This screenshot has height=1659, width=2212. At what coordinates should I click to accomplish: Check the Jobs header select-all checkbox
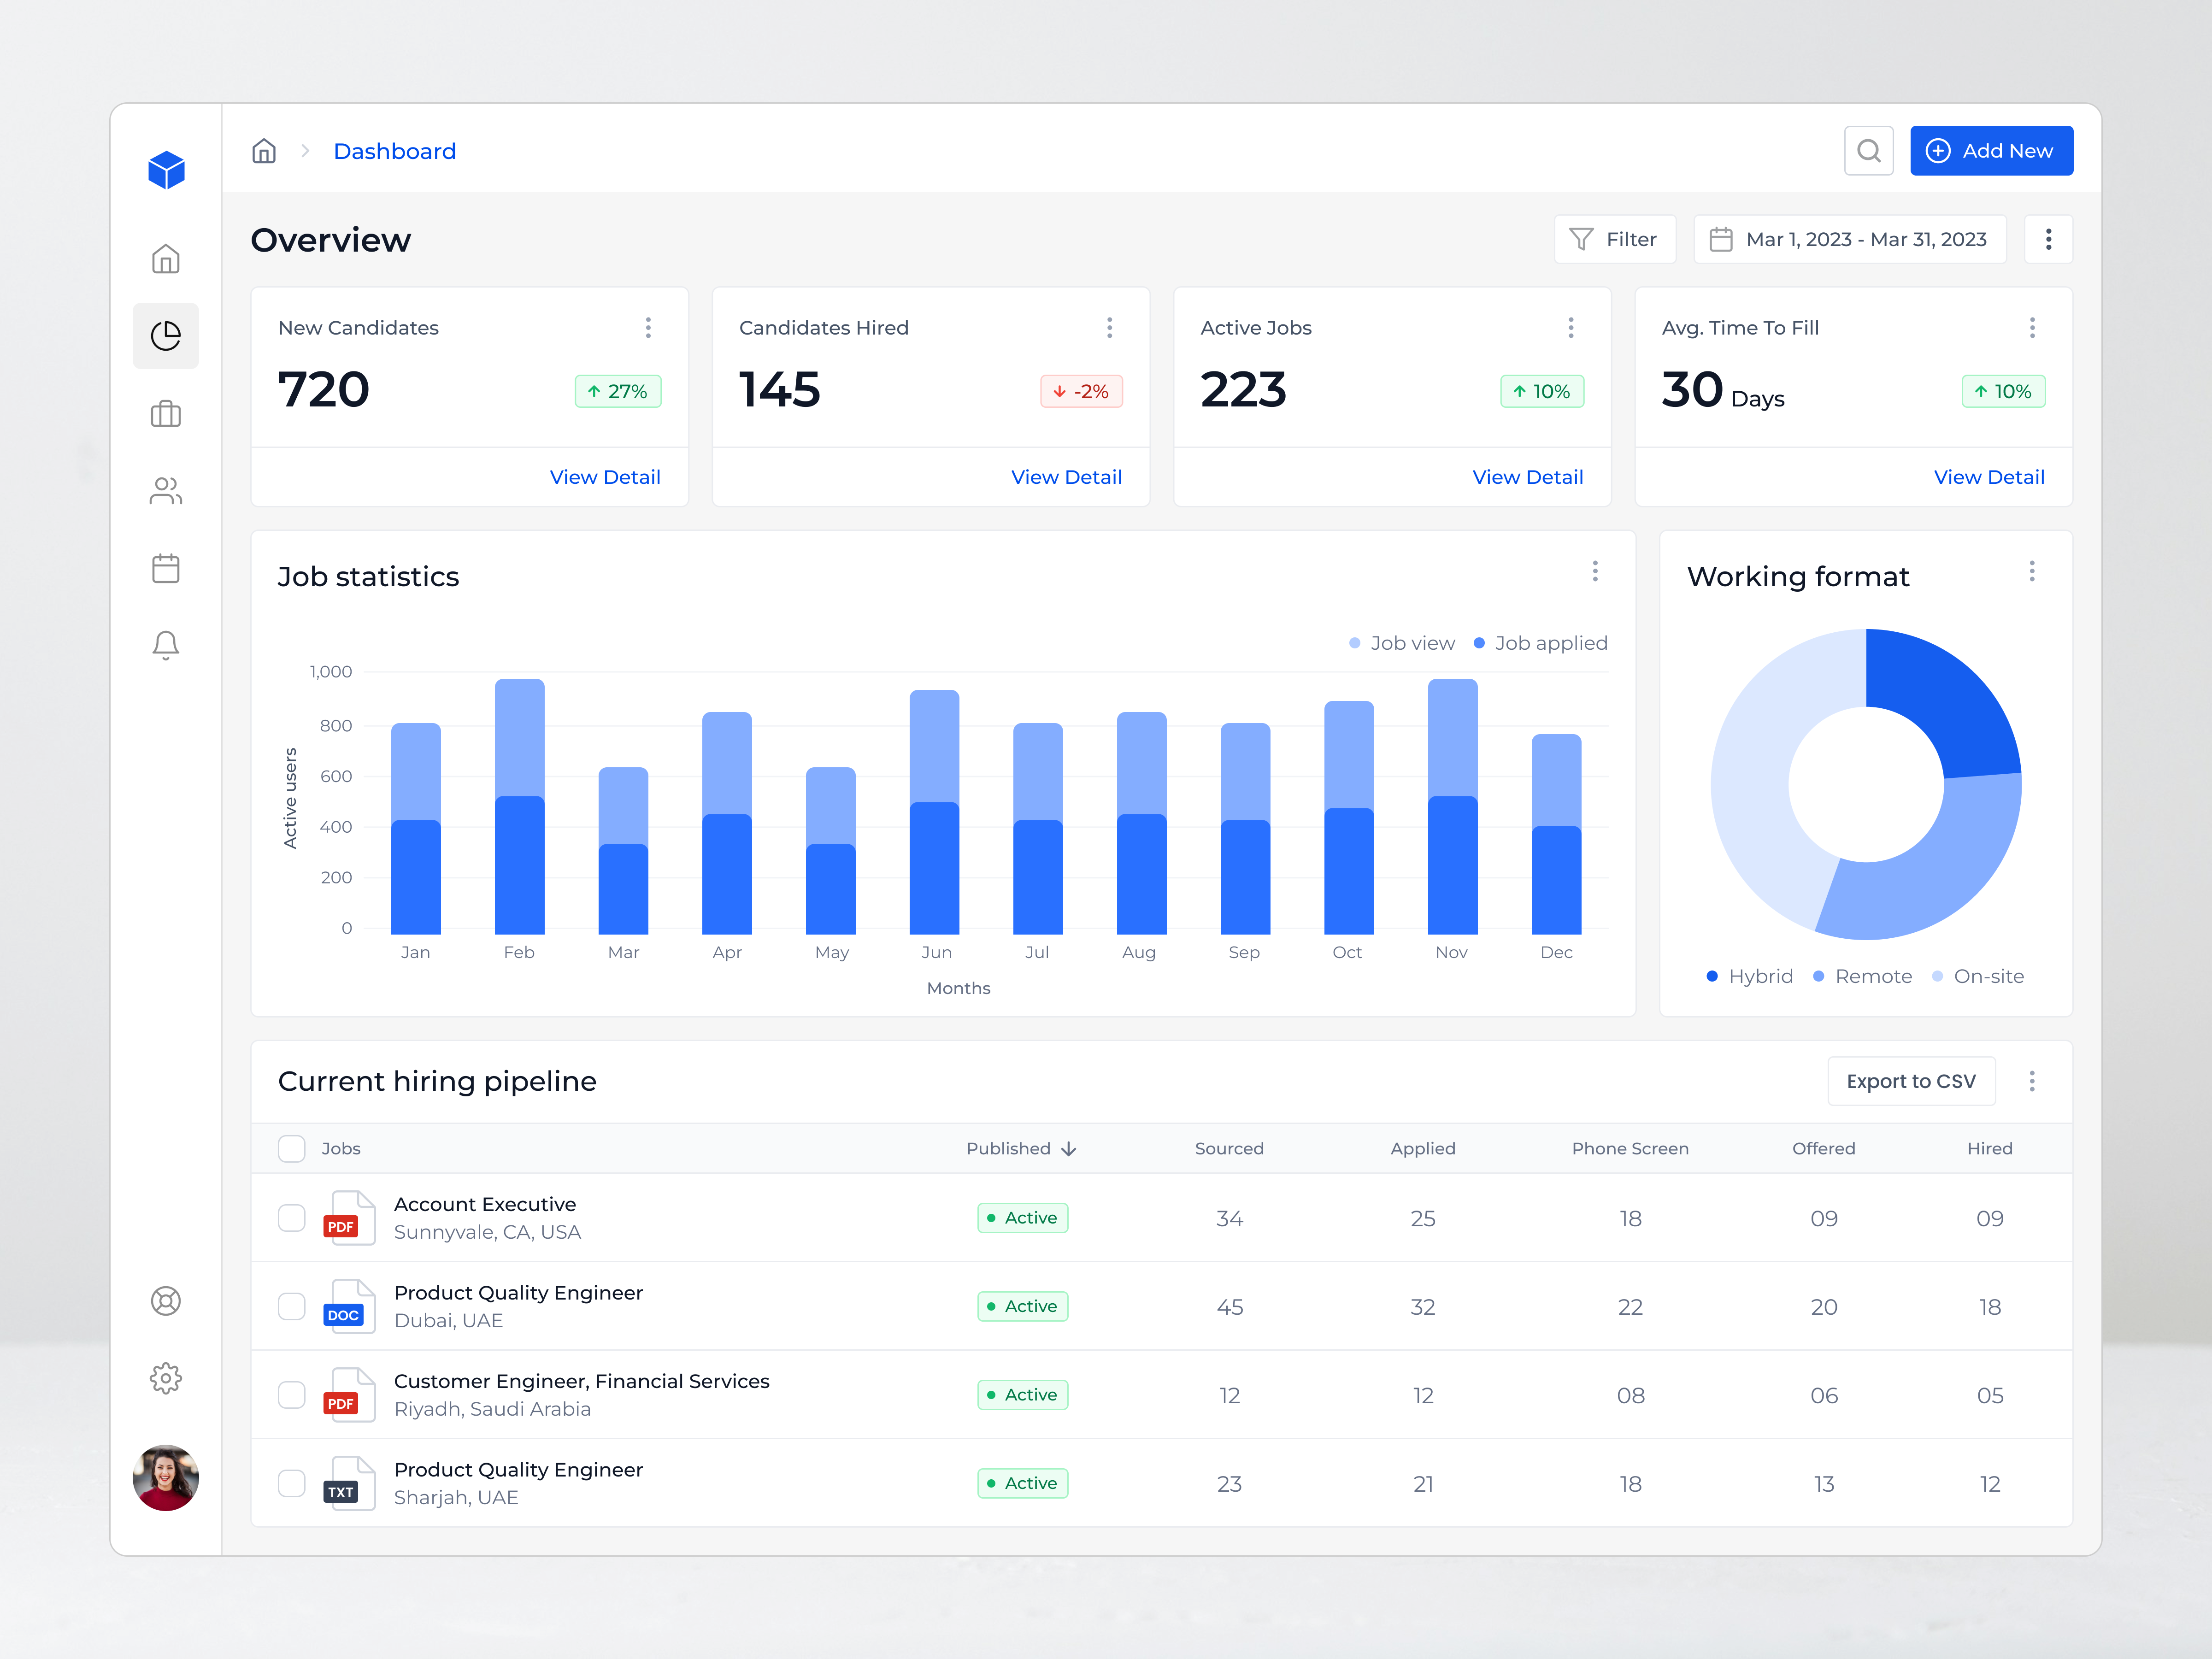292,1148
